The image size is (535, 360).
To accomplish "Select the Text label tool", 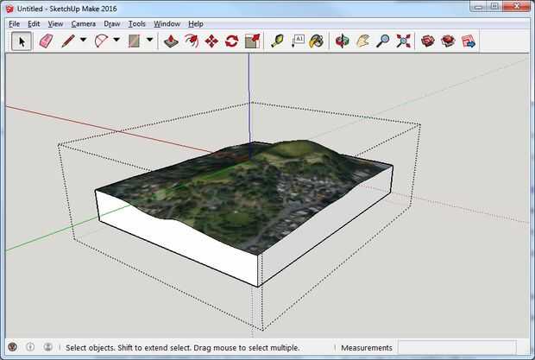I will 298,41.
